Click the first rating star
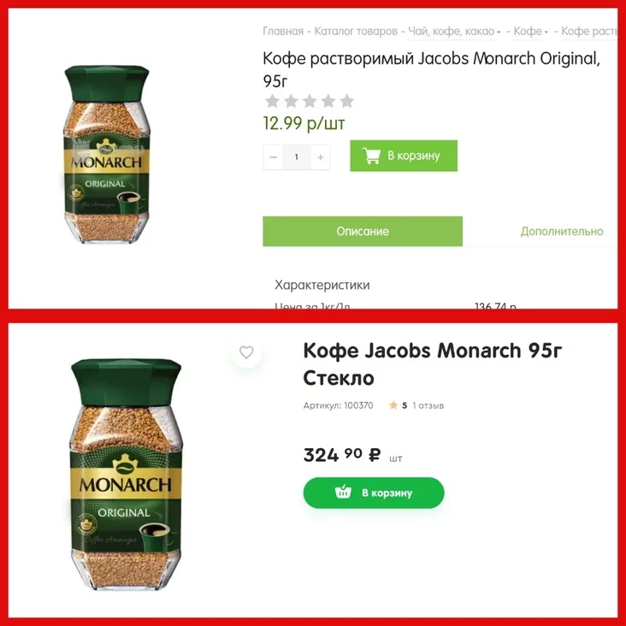Viewport: 626px width, 626px height. (x=272, y=101)
